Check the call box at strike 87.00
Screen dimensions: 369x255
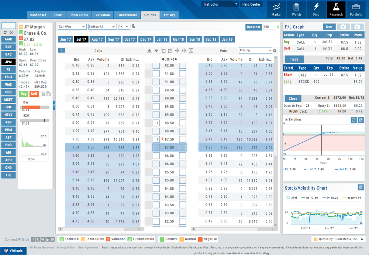[x=156, y=147]
